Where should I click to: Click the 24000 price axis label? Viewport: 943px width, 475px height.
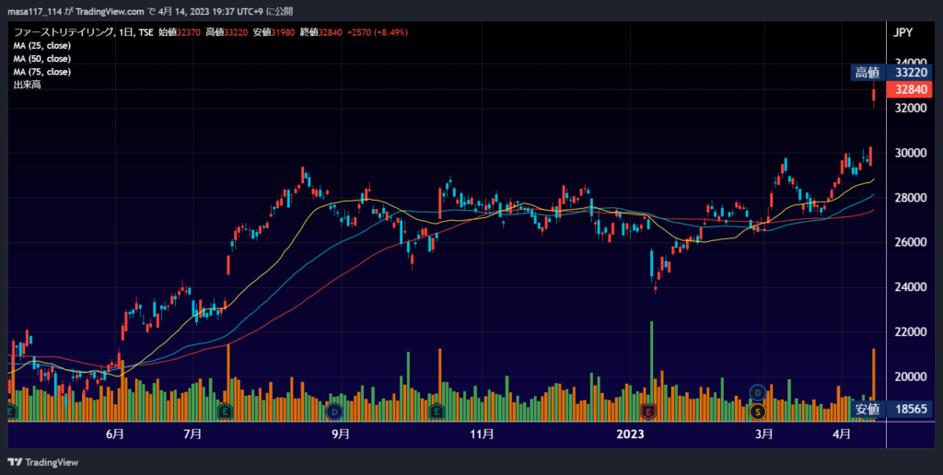pyautogui.click(x=909, y=287)
